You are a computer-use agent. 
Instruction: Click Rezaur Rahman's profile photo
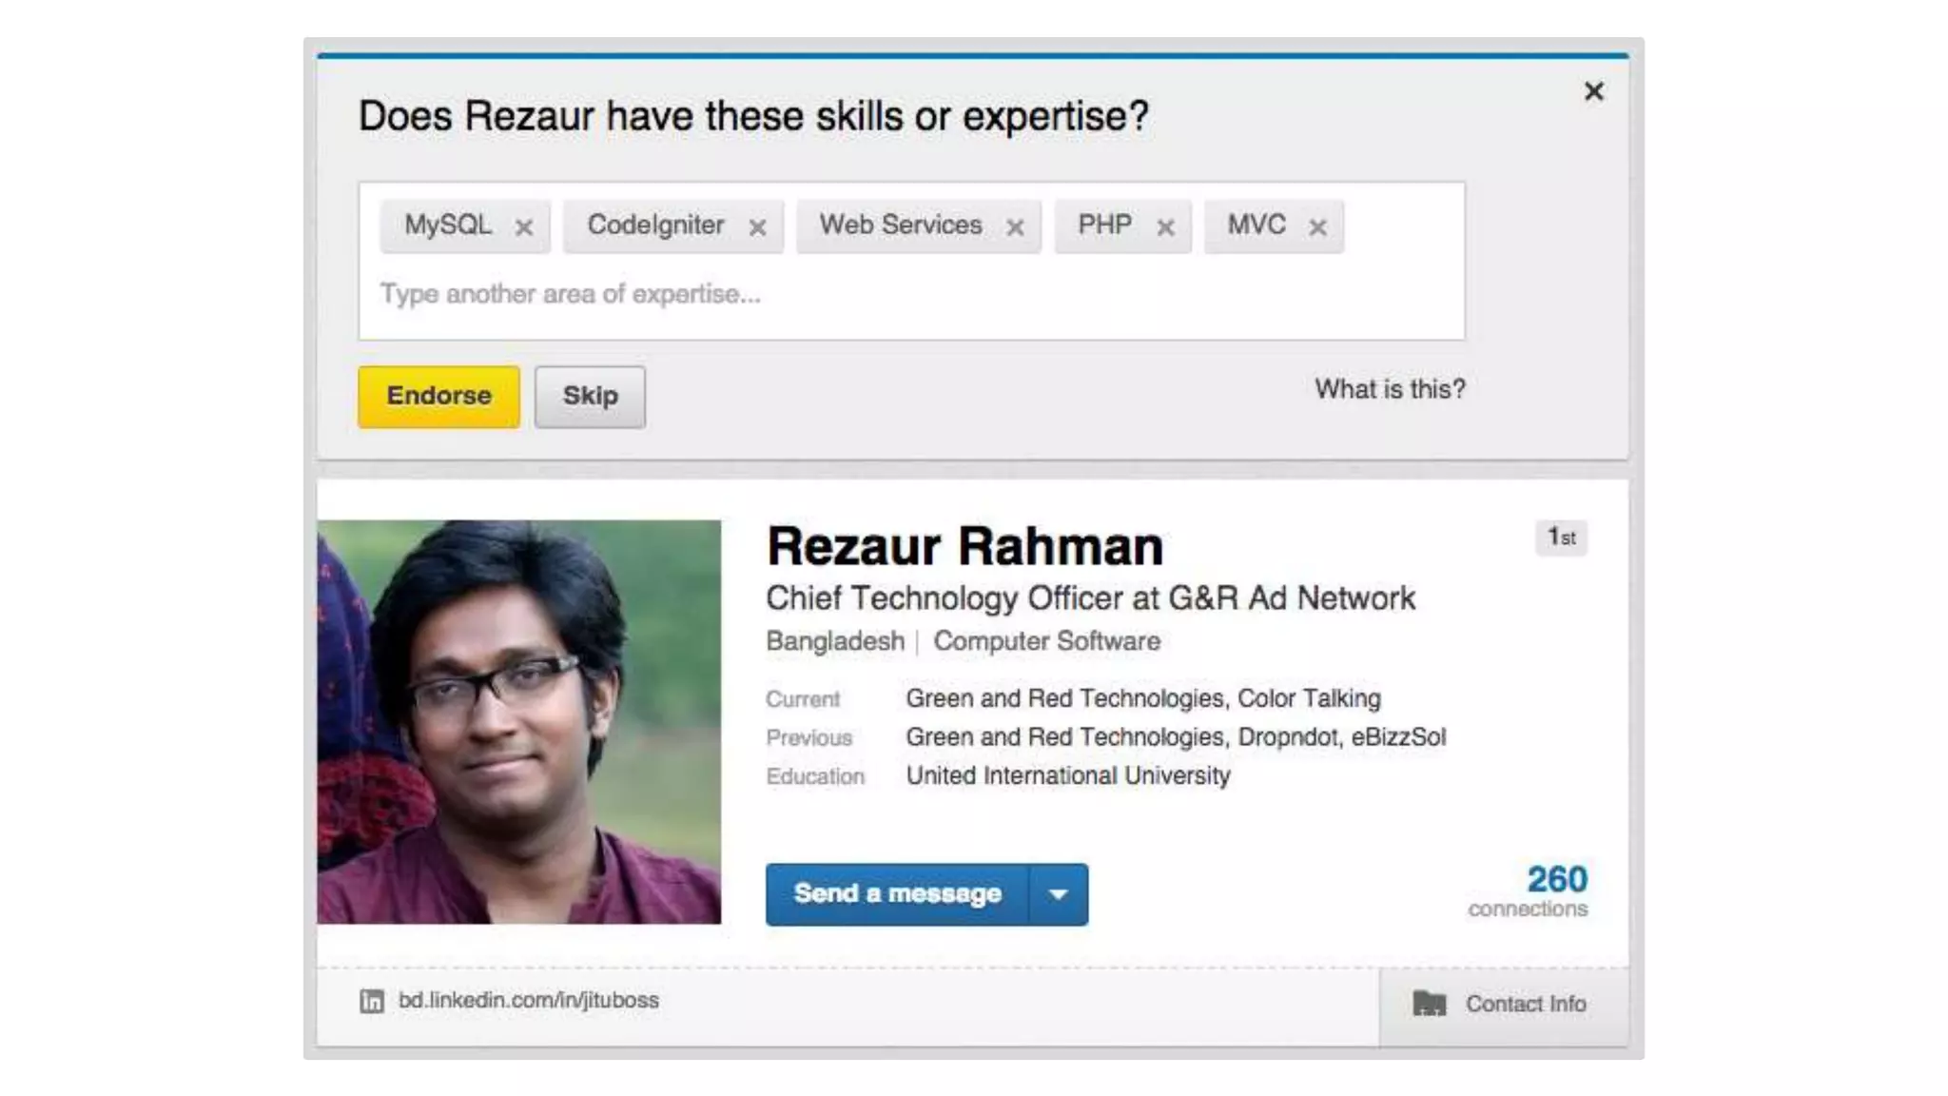coord(519,721)
